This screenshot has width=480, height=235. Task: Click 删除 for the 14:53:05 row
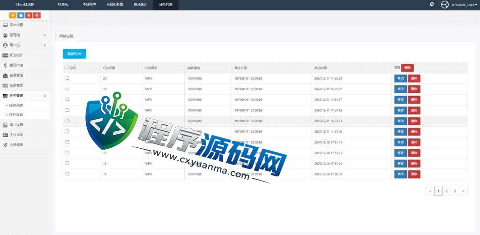414,132
